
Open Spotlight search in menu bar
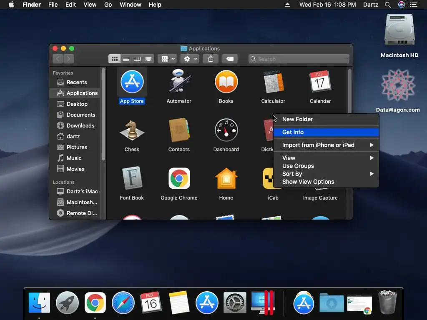click(x=388, y=5)
